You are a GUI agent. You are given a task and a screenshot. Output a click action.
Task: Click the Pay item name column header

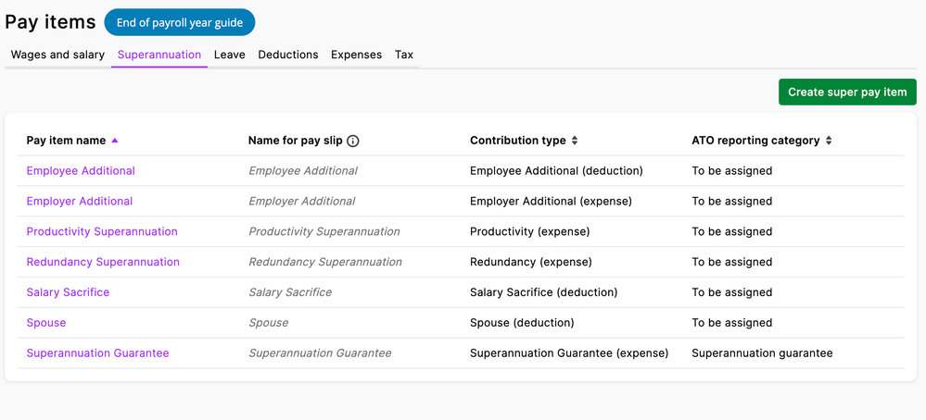pyautogui.click(x=66, y=141)
